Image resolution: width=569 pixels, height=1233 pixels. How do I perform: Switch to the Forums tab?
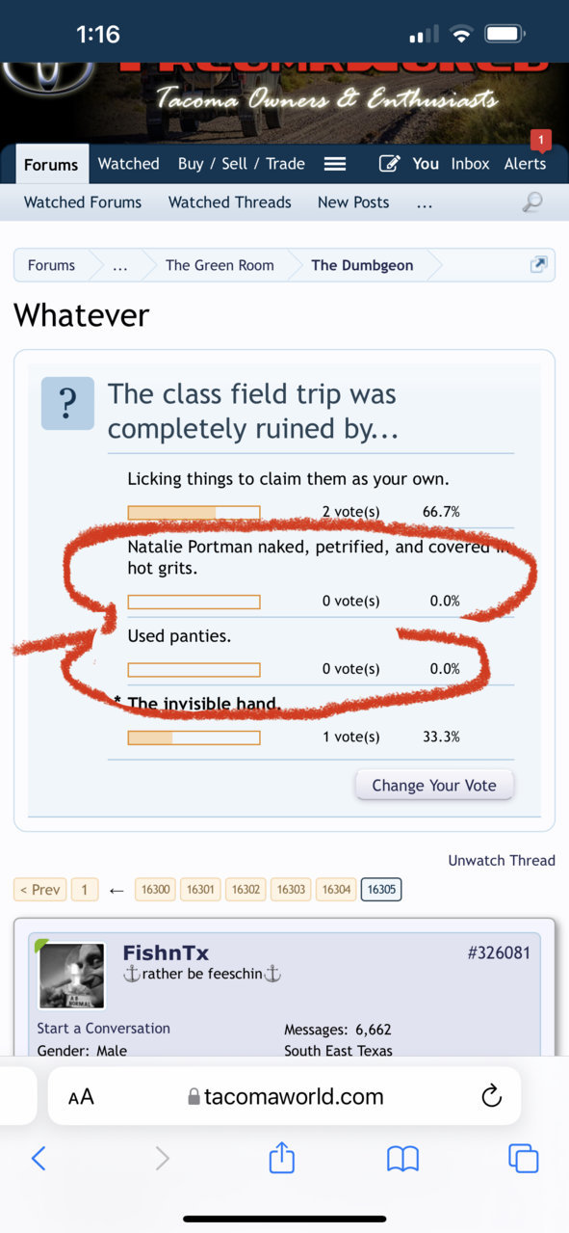coord(51,164)
